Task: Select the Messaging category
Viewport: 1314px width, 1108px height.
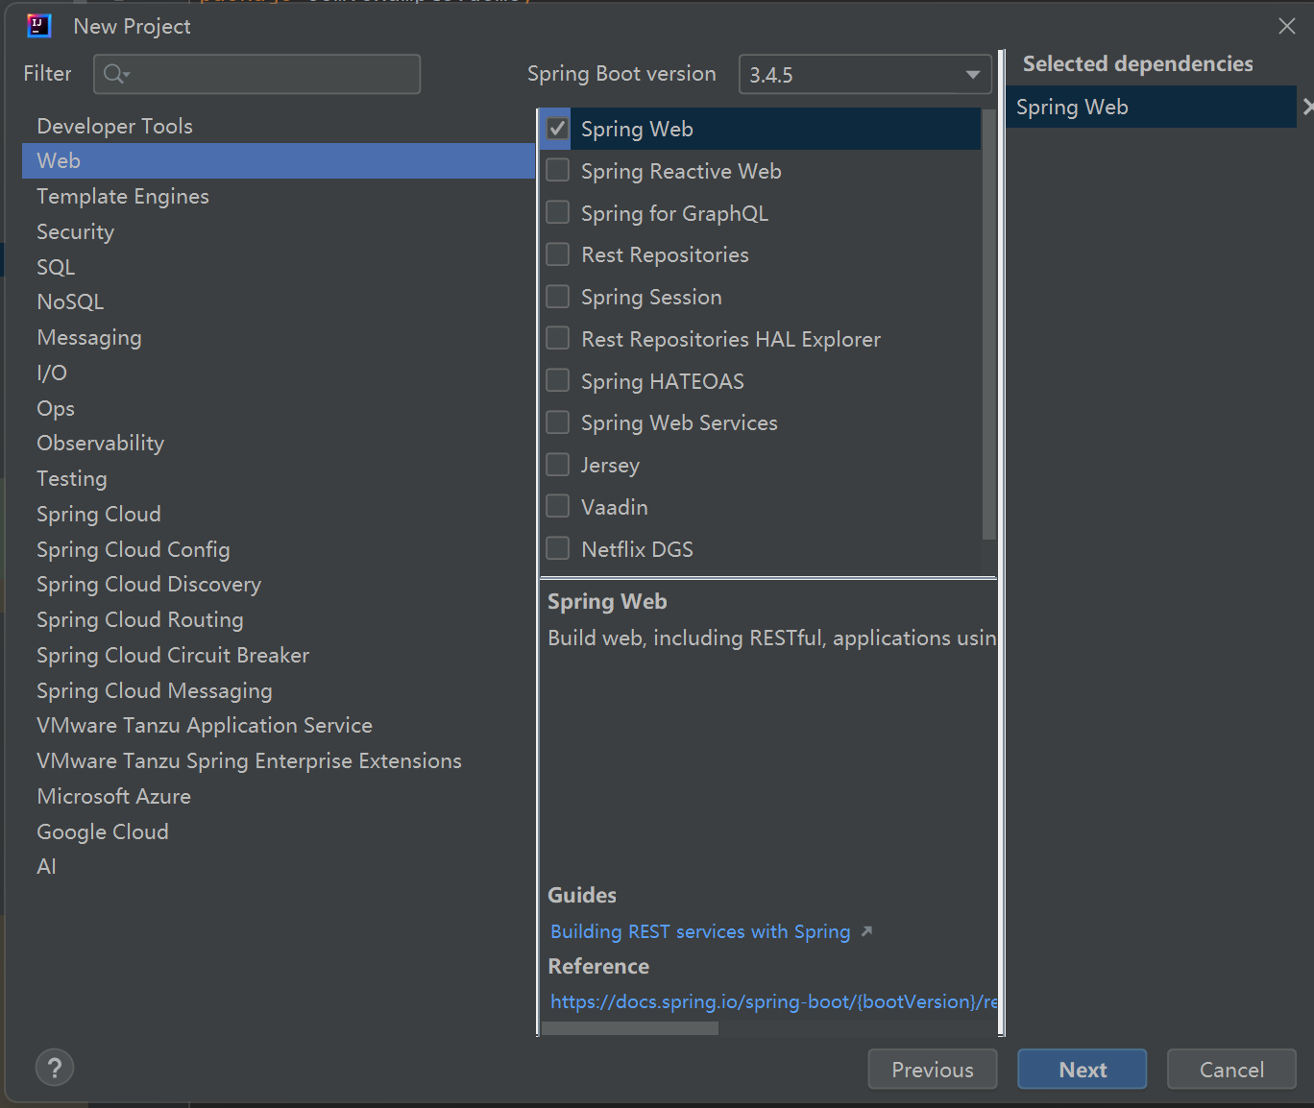Action: tap(279, 337)
